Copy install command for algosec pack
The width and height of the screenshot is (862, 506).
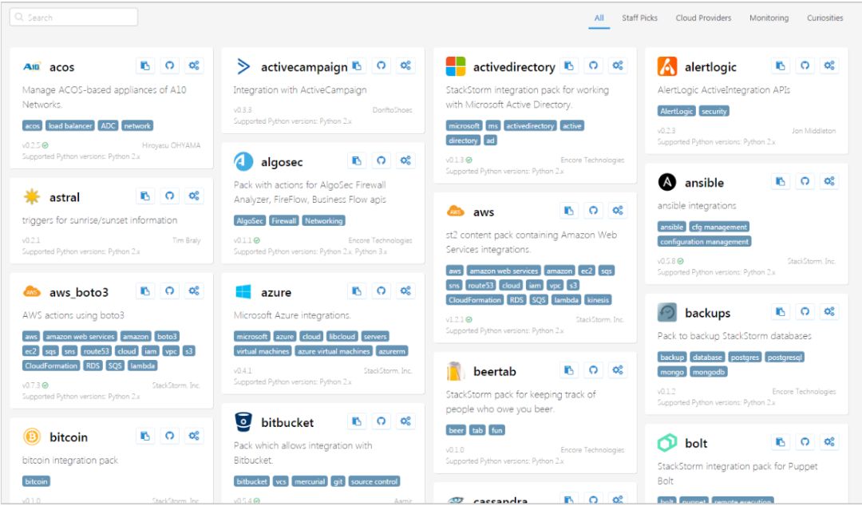coord(357,160)
